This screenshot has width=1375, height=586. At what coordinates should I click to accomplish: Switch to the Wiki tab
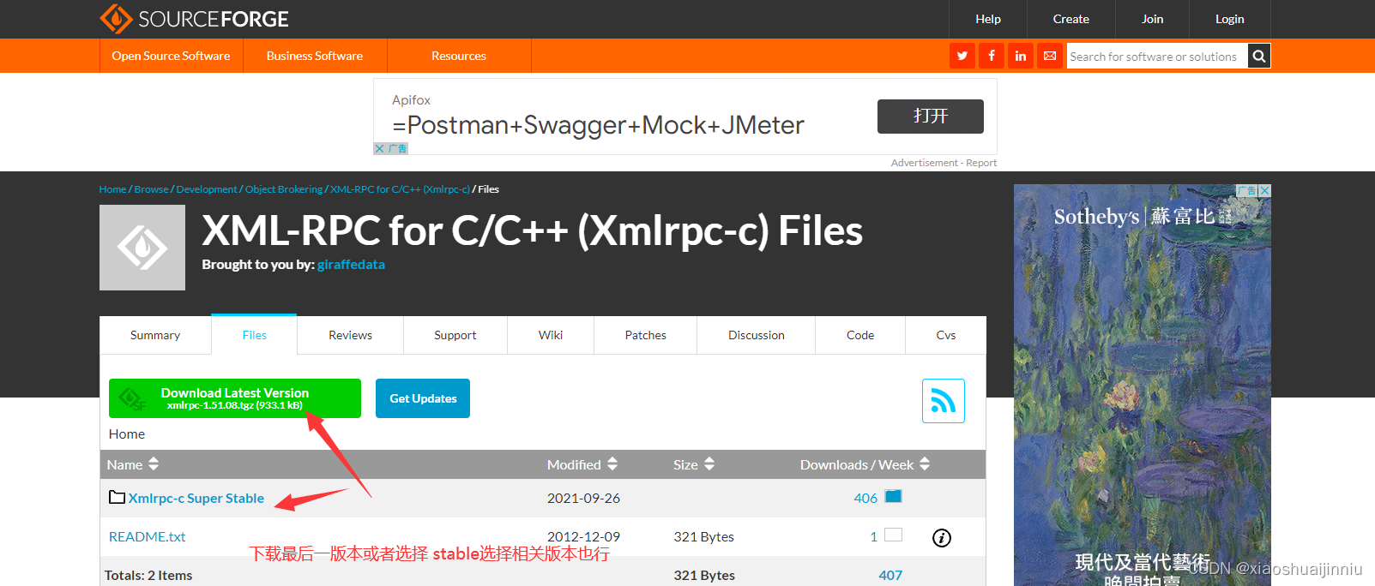coord(551,335)
